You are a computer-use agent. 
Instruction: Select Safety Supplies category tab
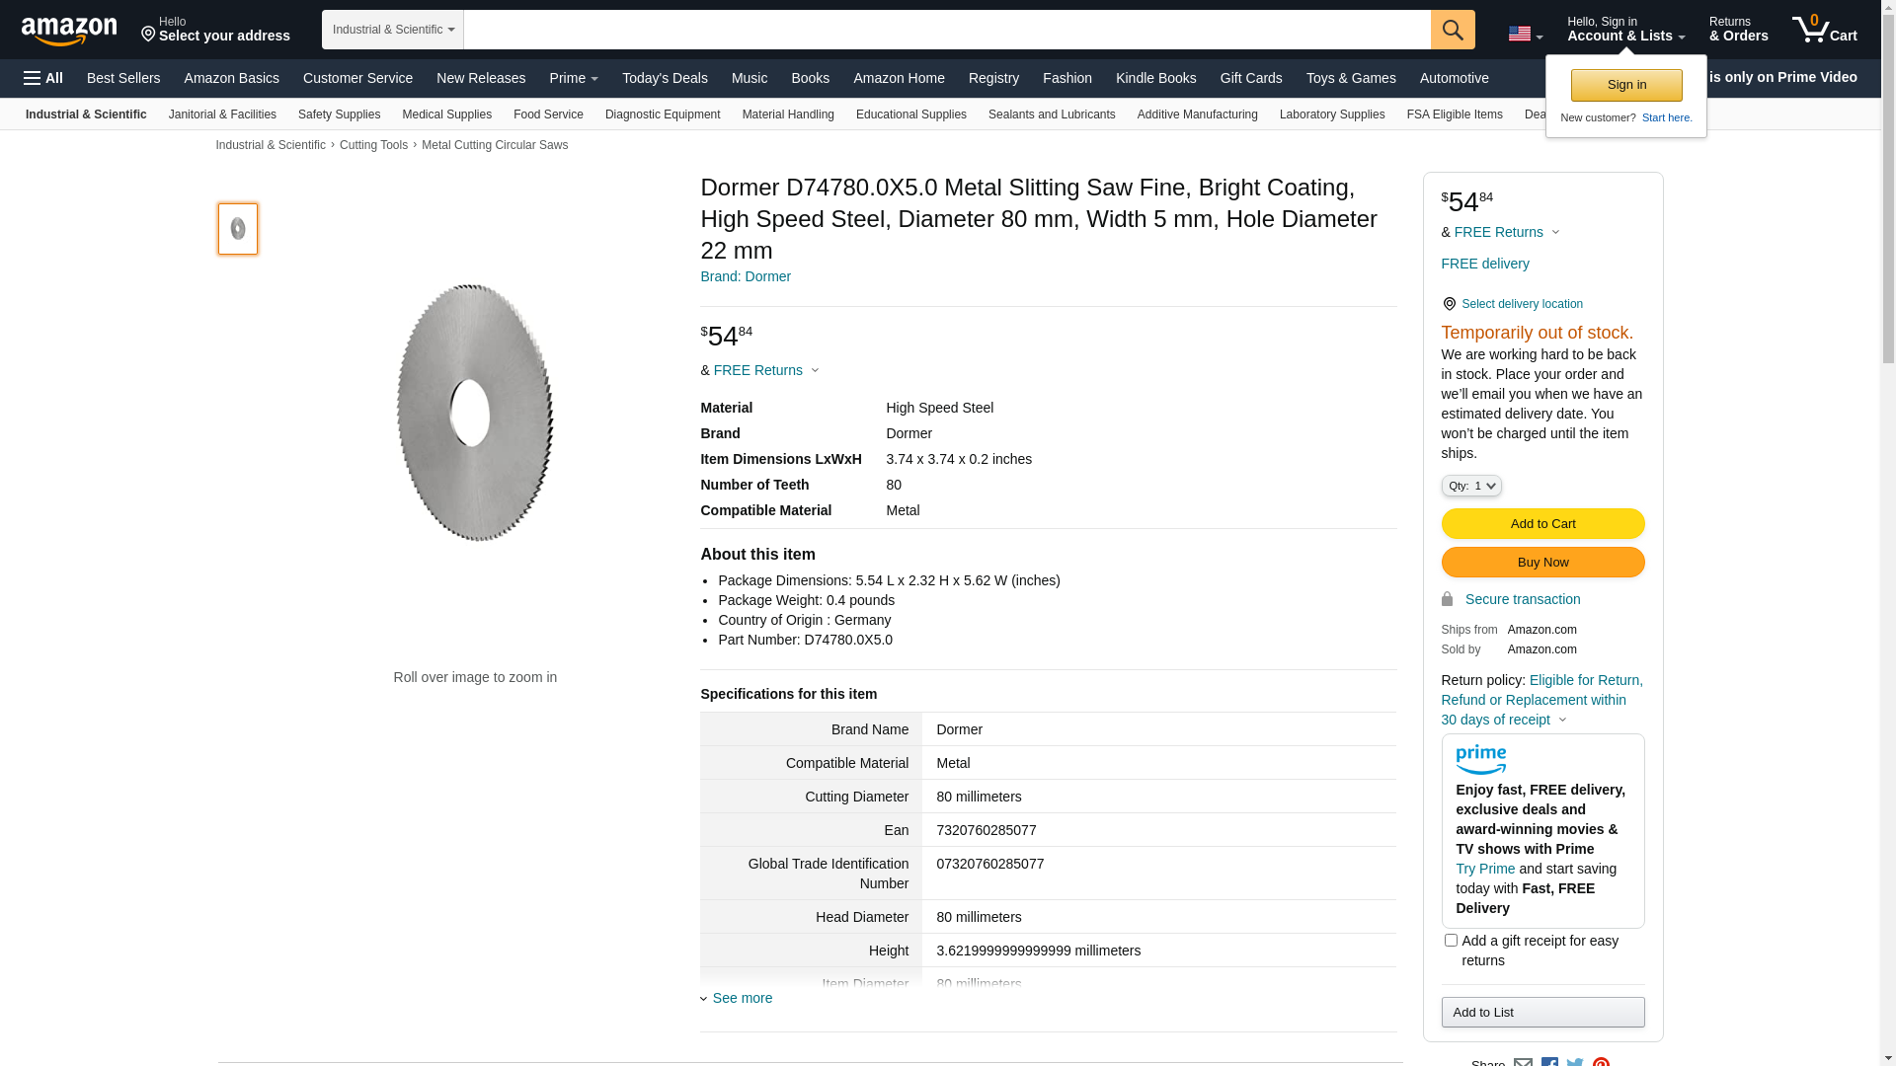[x=339, y=114]
